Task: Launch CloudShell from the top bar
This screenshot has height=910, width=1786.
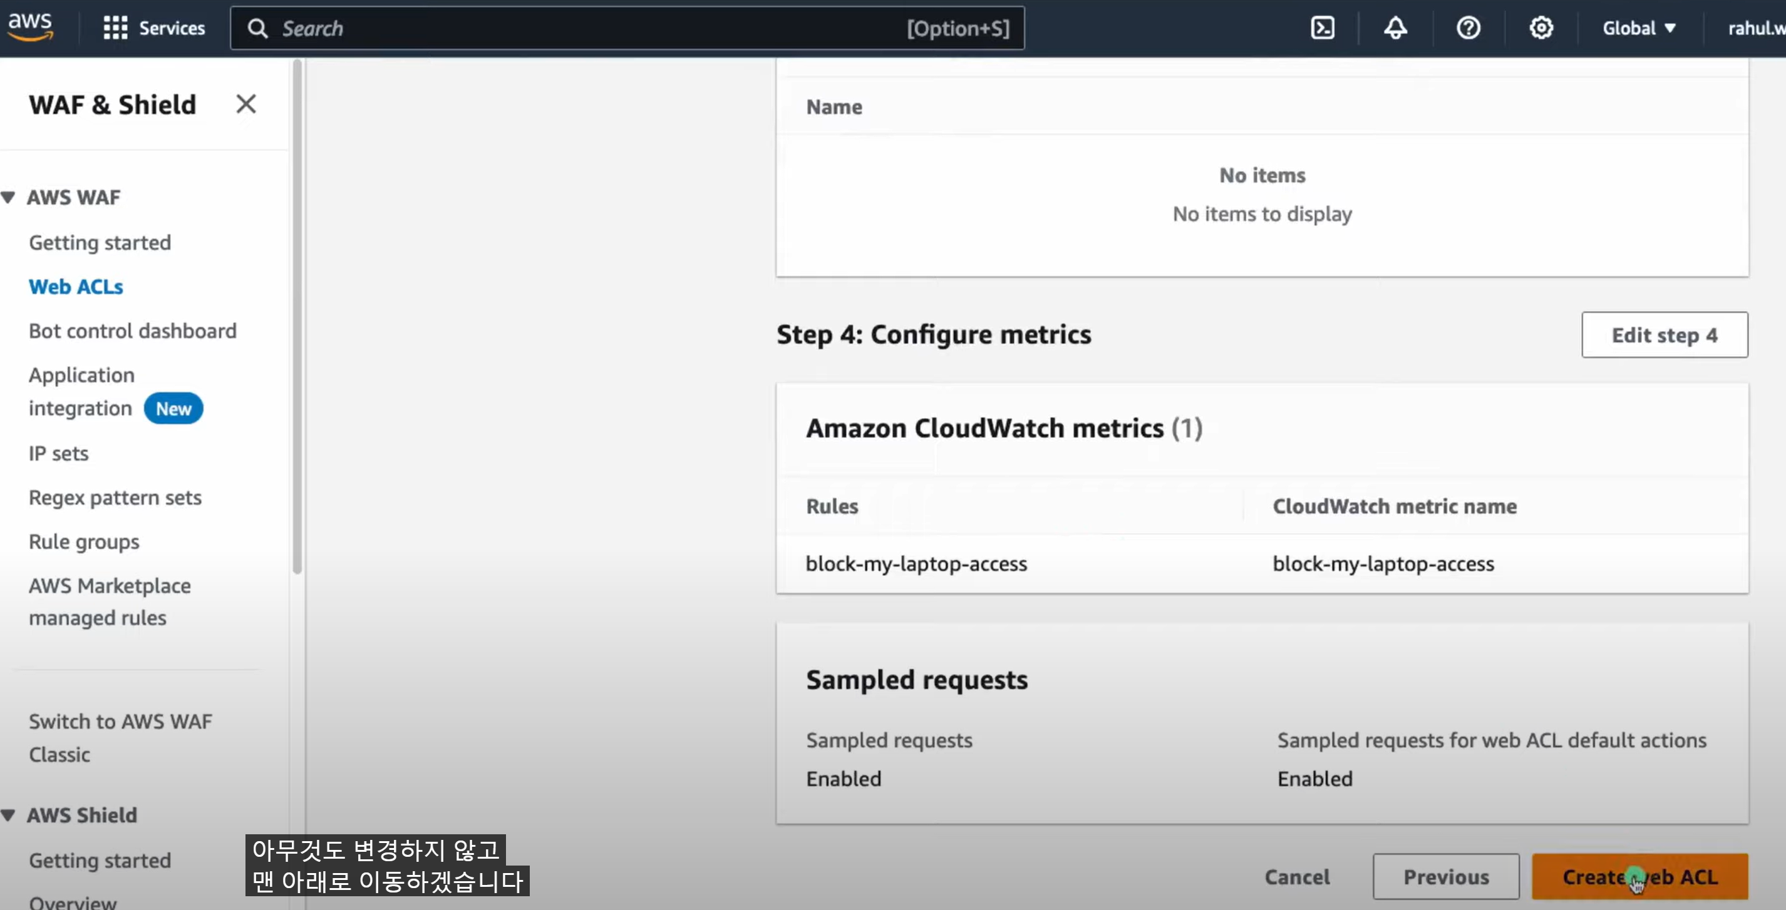Action: [1322, 28]
